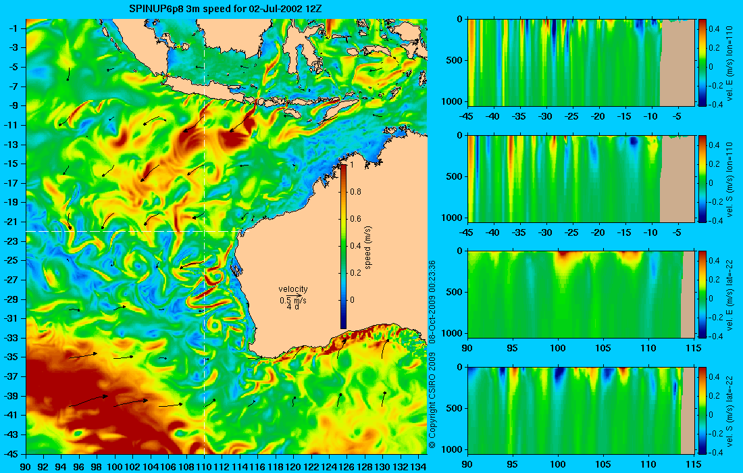Click the vel. E lon=110 section plot
Viewport: 743px width, 473px height.
point(581,63)
